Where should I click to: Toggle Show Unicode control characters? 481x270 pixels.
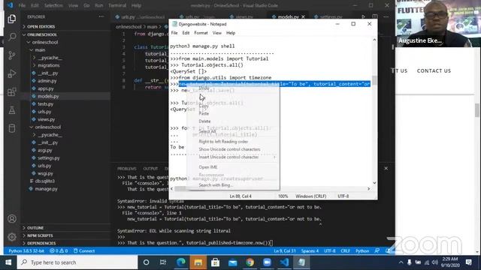tap(229, 149)
